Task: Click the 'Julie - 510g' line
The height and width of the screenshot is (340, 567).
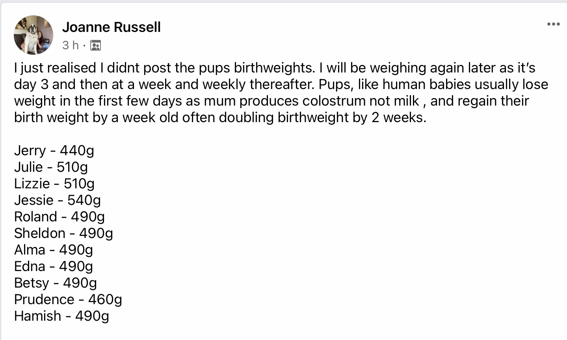Action: point(51,167)
